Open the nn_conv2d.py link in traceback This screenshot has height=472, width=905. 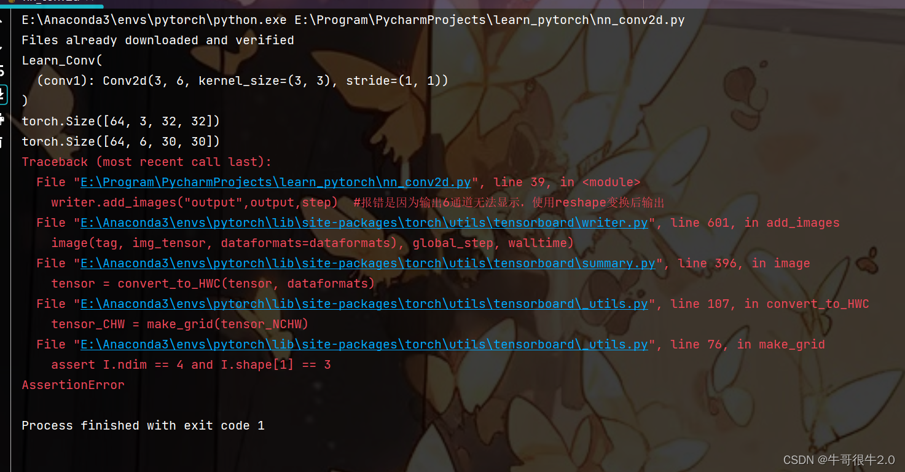[276, 182]
